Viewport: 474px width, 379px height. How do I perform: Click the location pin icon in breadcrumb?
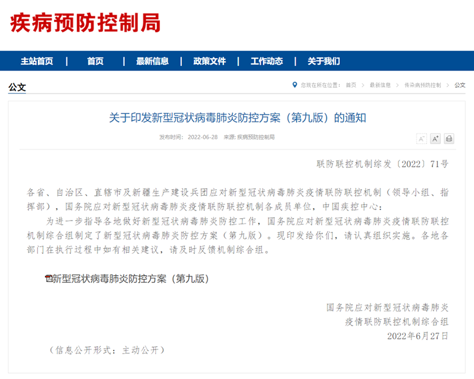(x=294, y=85)
